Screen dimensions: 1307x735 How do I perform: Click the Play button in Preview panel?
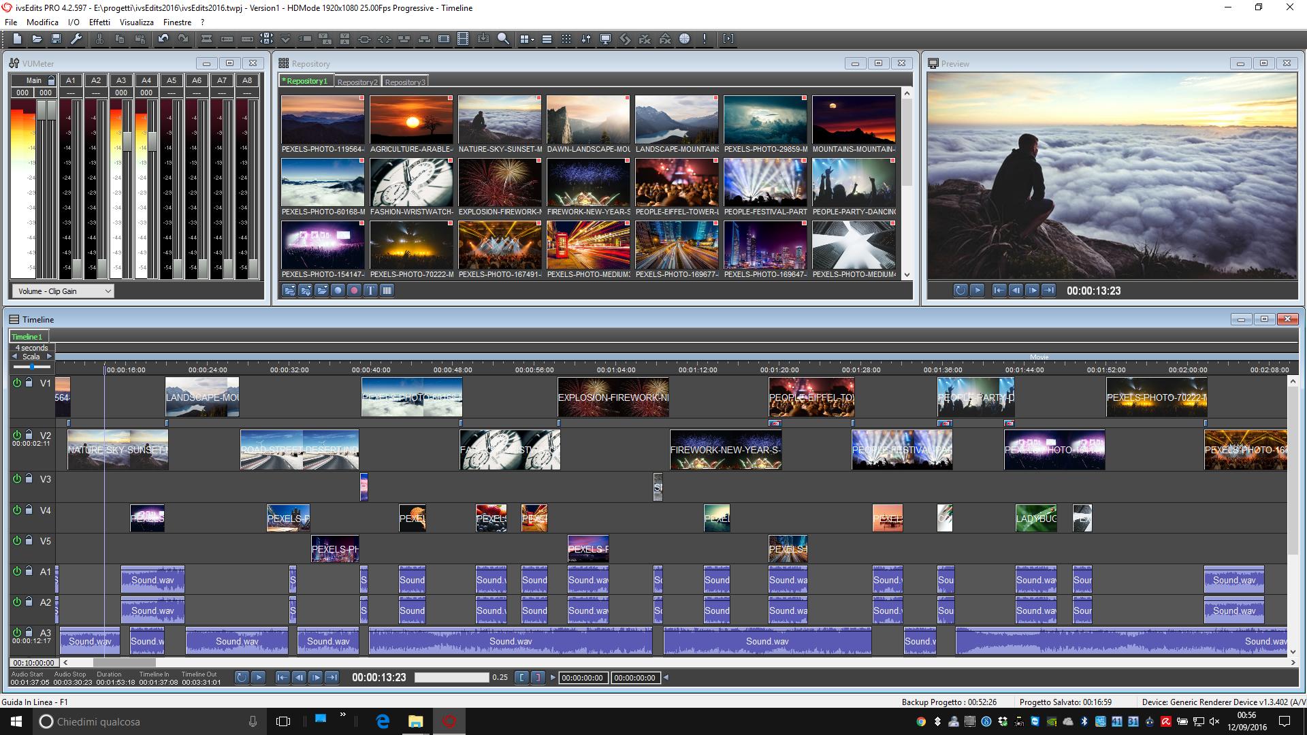tap(975, 291)
